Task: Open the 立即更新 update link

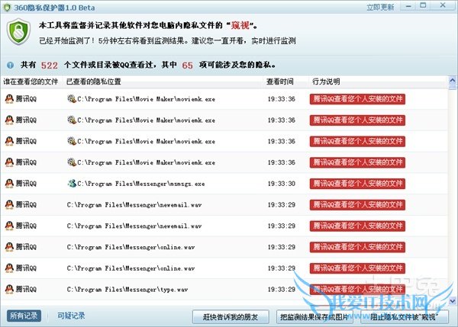Action: click(x=380, y=8)
